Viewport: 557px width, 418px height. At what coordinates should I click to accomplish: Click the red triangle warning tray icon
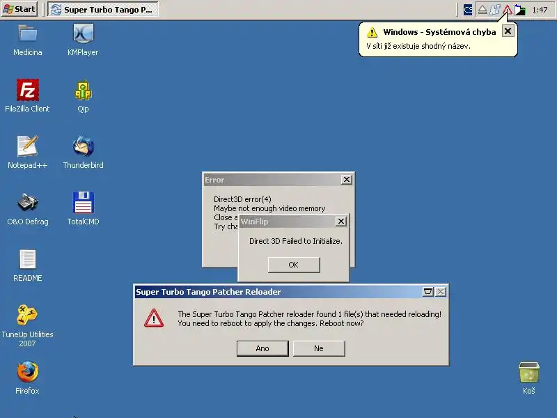click(x=508, y=10)
